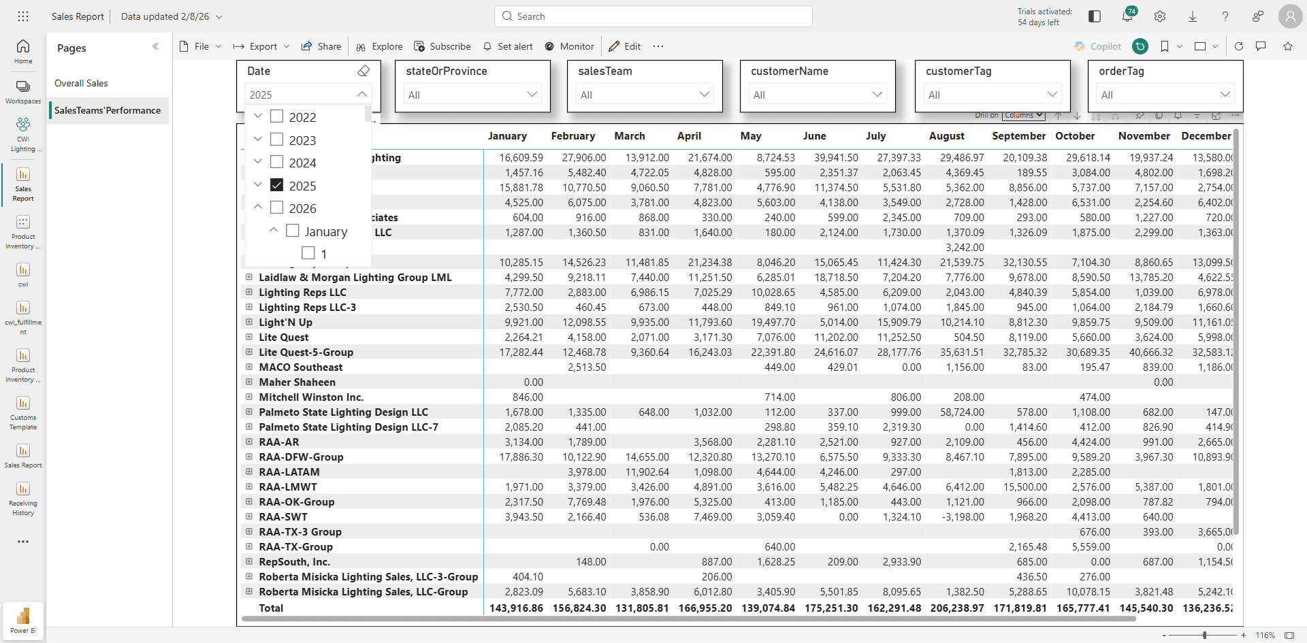Image resolution: width=1307 pixels, height=643 pixels.
Task: Click Set alert button
Action: click(x=508, y=46)
